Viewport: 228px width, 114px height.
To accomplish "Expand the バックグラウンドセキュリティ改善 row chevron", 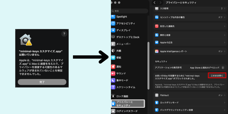I will pos(225,110).
